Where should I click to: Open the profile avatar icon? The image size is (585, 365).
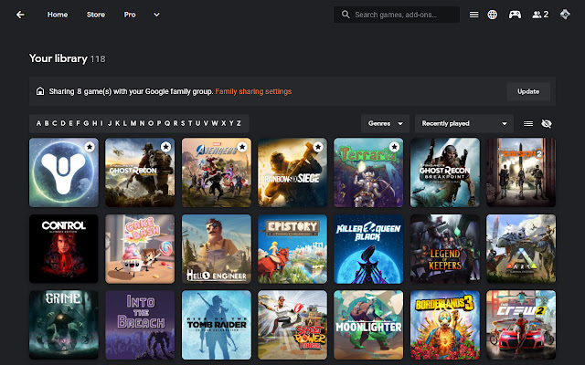tap(565, 15)
